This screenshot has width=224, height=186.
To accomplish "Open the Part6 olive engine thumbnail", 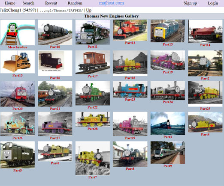I will tap(55, 151).
